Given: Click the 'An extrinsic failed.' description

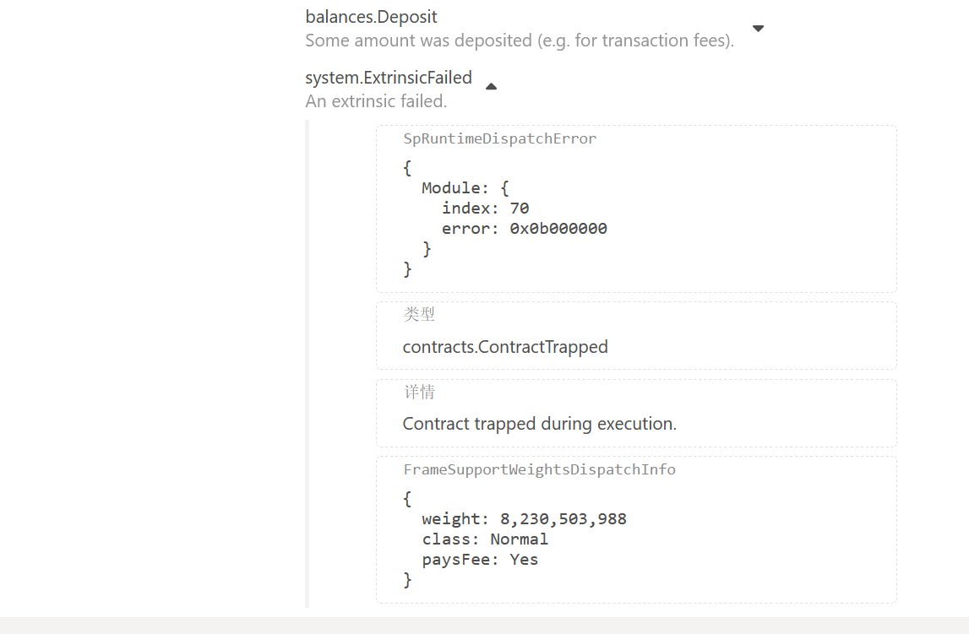Looking at the screenshot, I should [x=376, y=101].
